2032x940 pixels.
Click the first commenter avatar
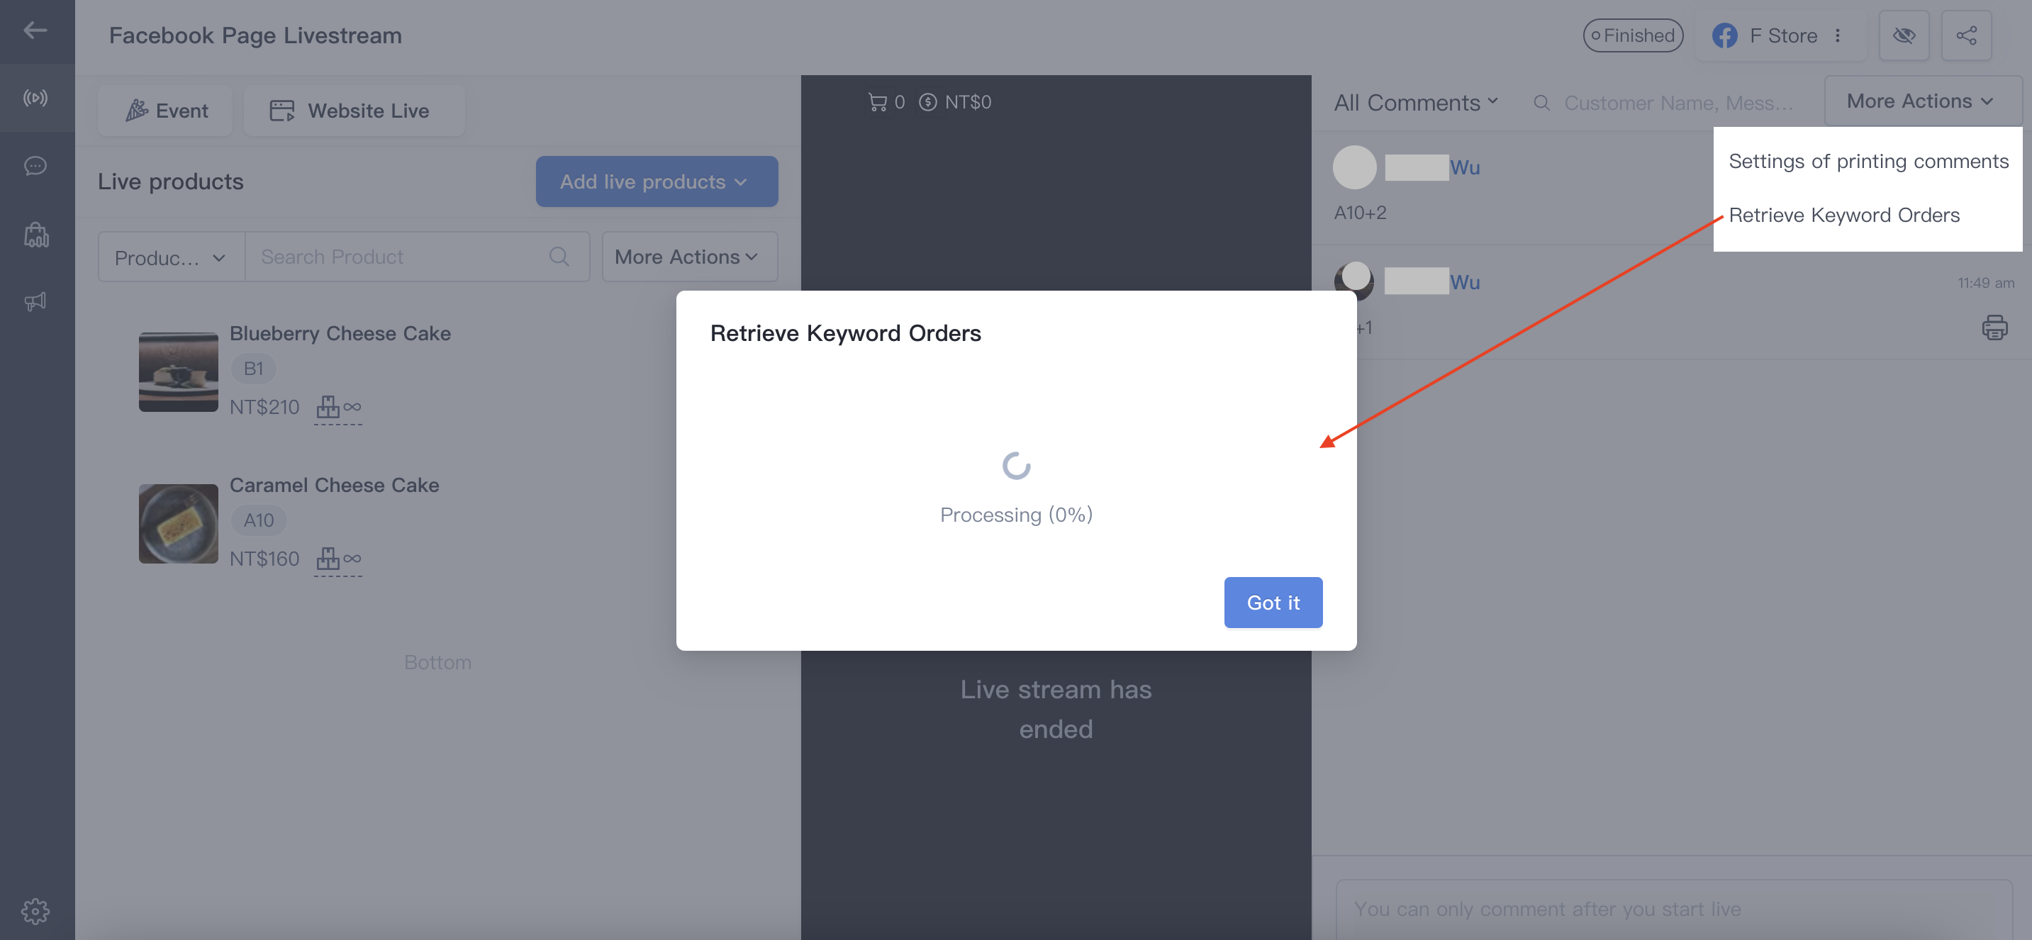click(1354, 167)
